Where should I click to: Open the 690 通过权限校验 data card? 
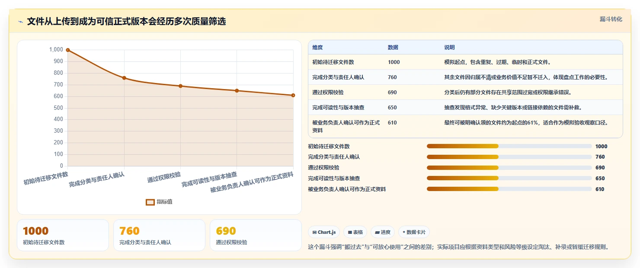tap(256, 235)
